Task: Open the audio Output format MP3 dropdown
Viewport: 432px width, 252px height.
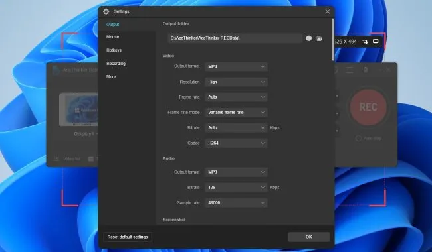Action: [236, 172]
